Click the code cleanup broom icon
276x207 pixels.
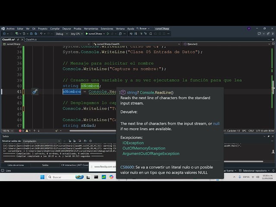[56, 131]
